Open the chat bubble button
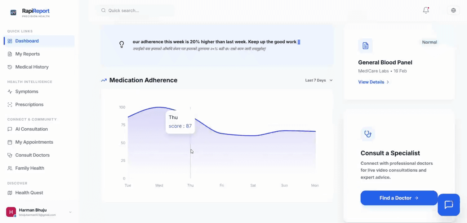This screenshot has height=223, width=467. point(449,205)
